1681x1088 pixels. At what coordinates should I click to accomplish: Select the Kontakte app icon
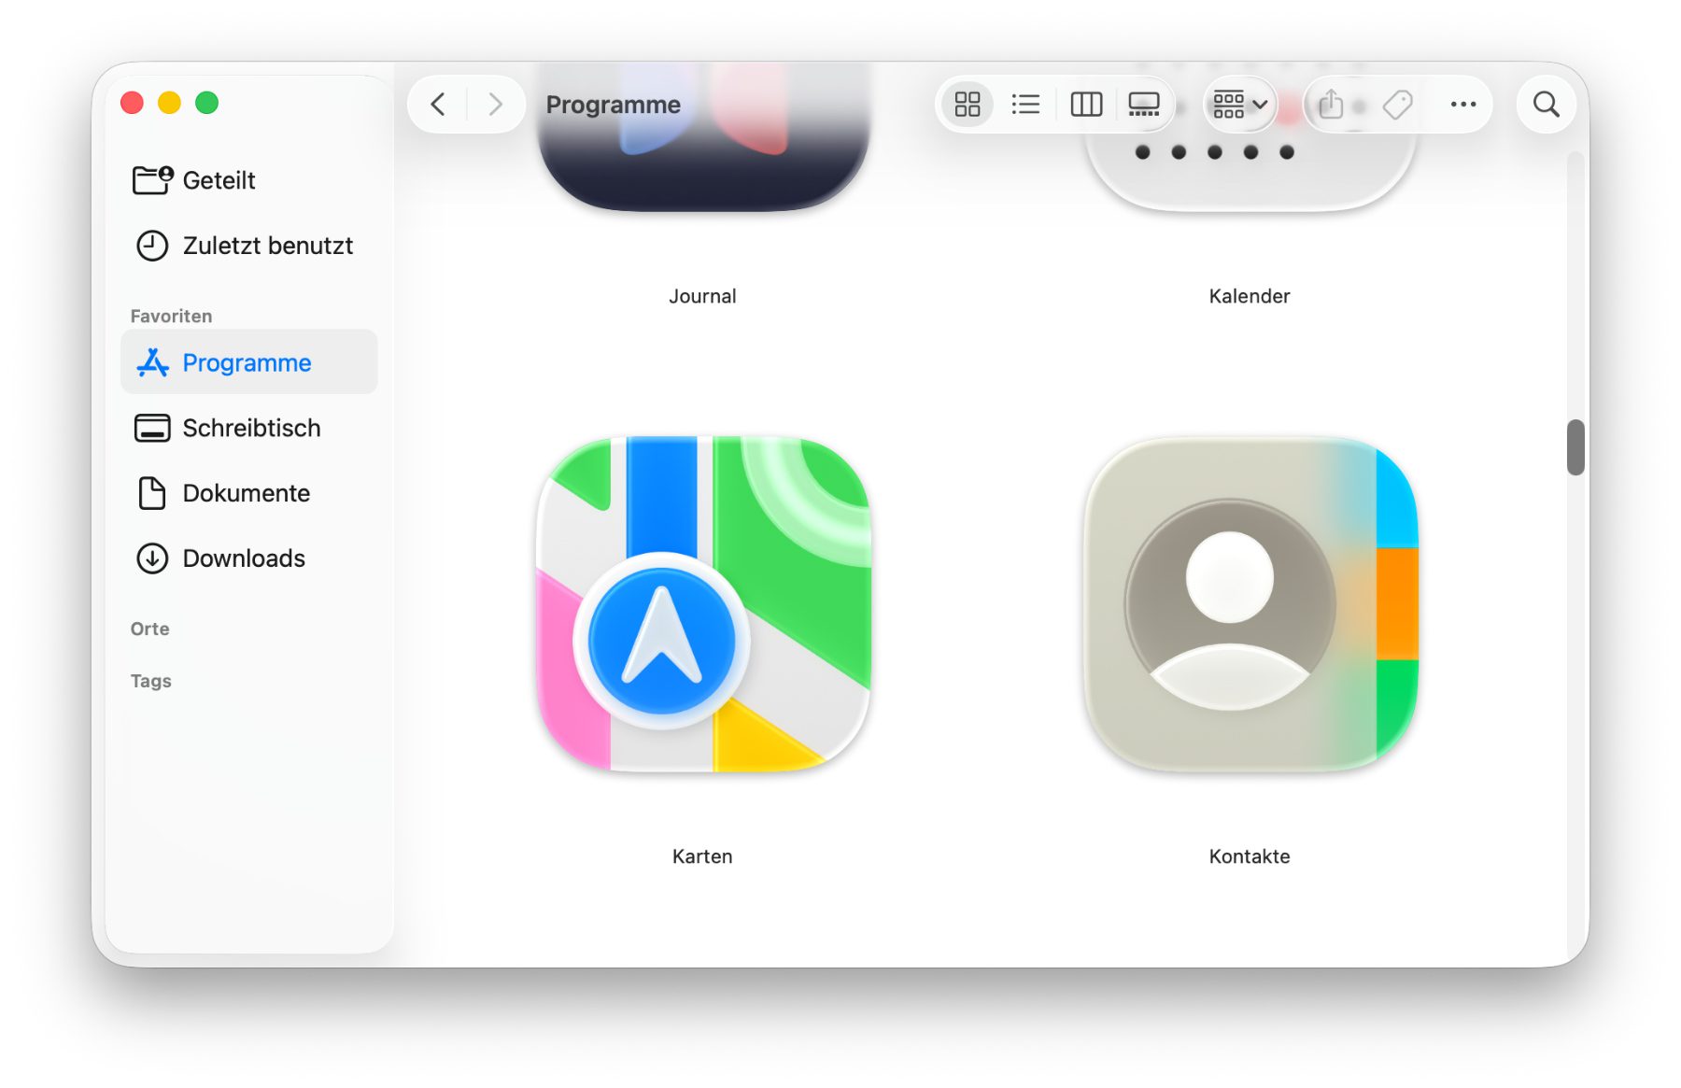click(1250, 604)
